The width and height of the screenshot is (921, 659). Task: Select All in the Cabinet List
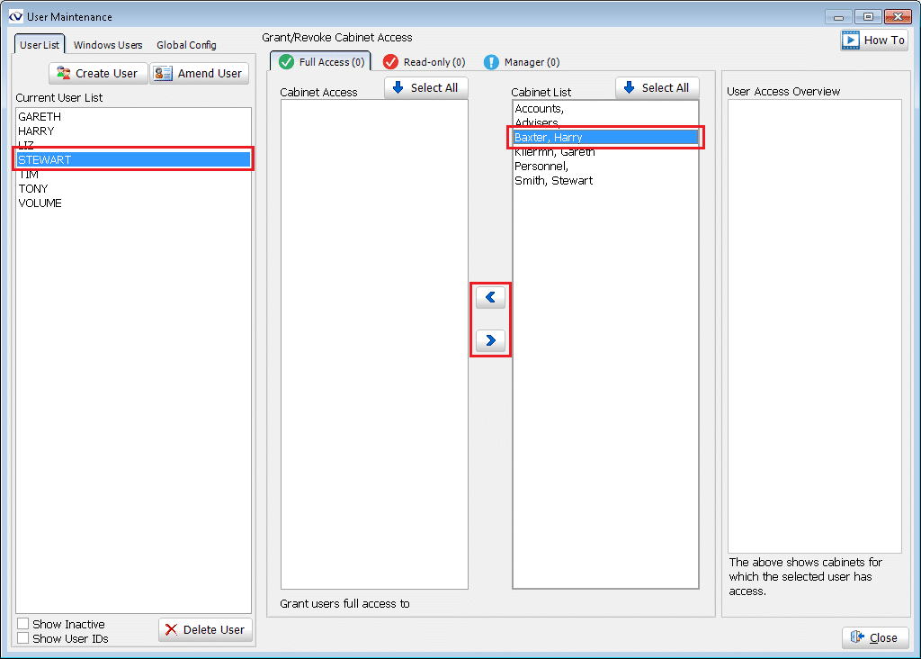pos(657,87)
